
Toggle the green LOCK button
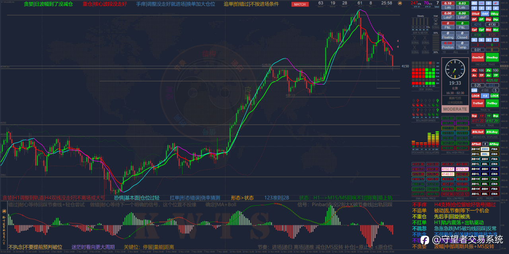[x=494, y=96]
